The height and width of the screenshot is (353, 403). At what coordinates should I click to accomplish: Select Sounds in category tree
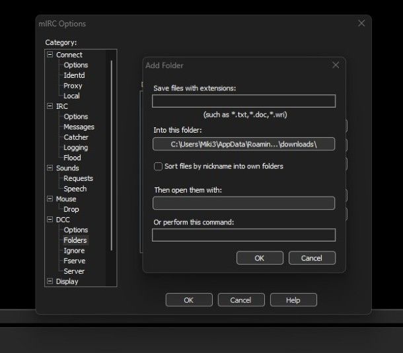[67, 168]
